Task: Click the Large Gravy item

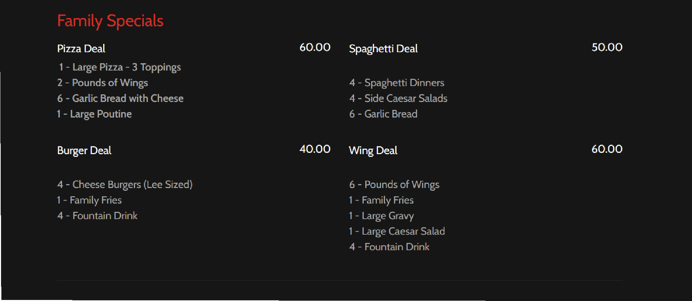Action: [381, 216]
